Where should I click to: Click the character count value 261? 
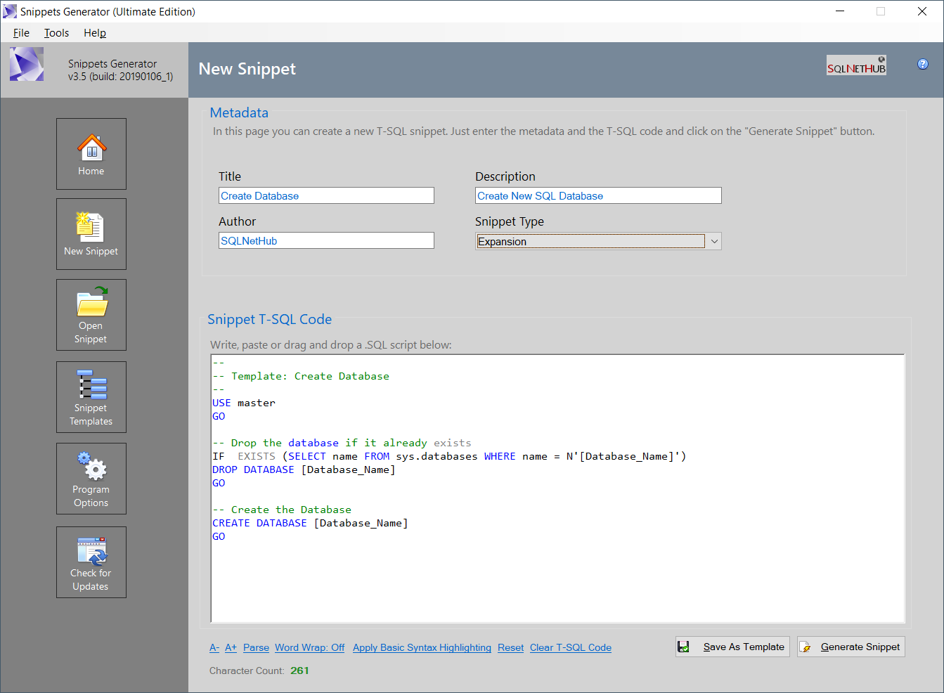(x=299, y=671)
